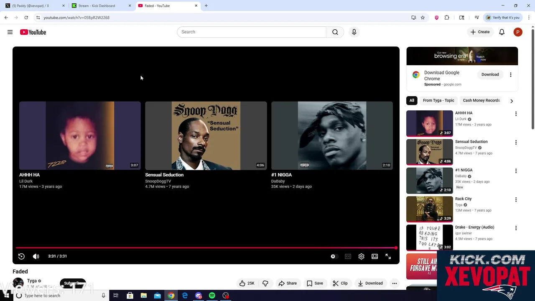Screen dimensions: 535x301
Task: Open options for Sensual Seduction sidebar video
Action: click(x=516, y=143)
